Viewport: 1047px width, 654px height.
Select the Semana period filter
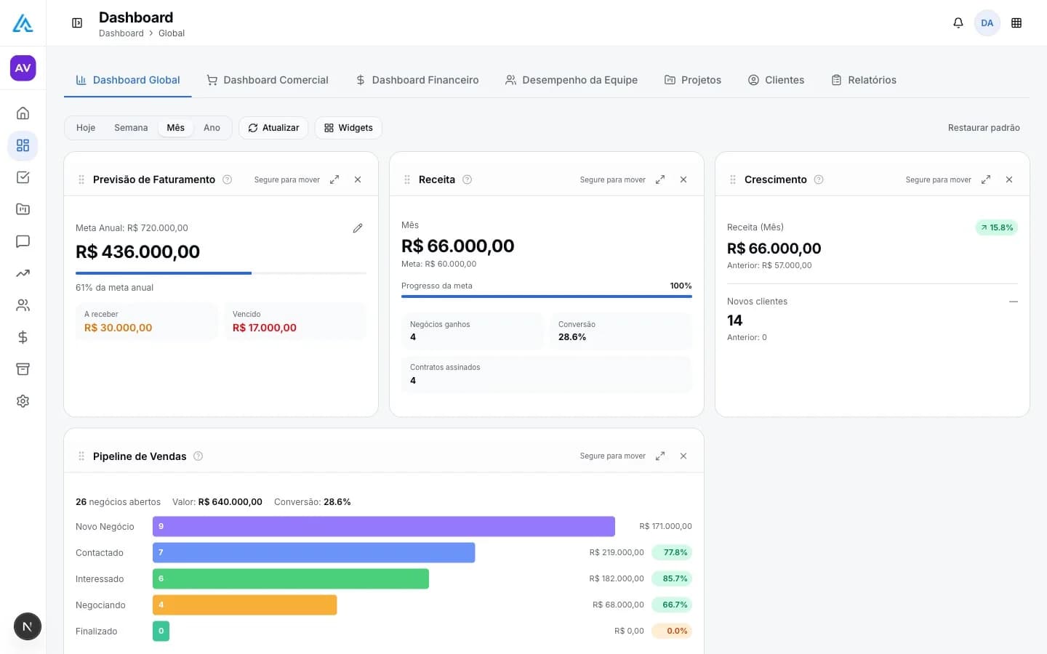click(x=131, y=128)
